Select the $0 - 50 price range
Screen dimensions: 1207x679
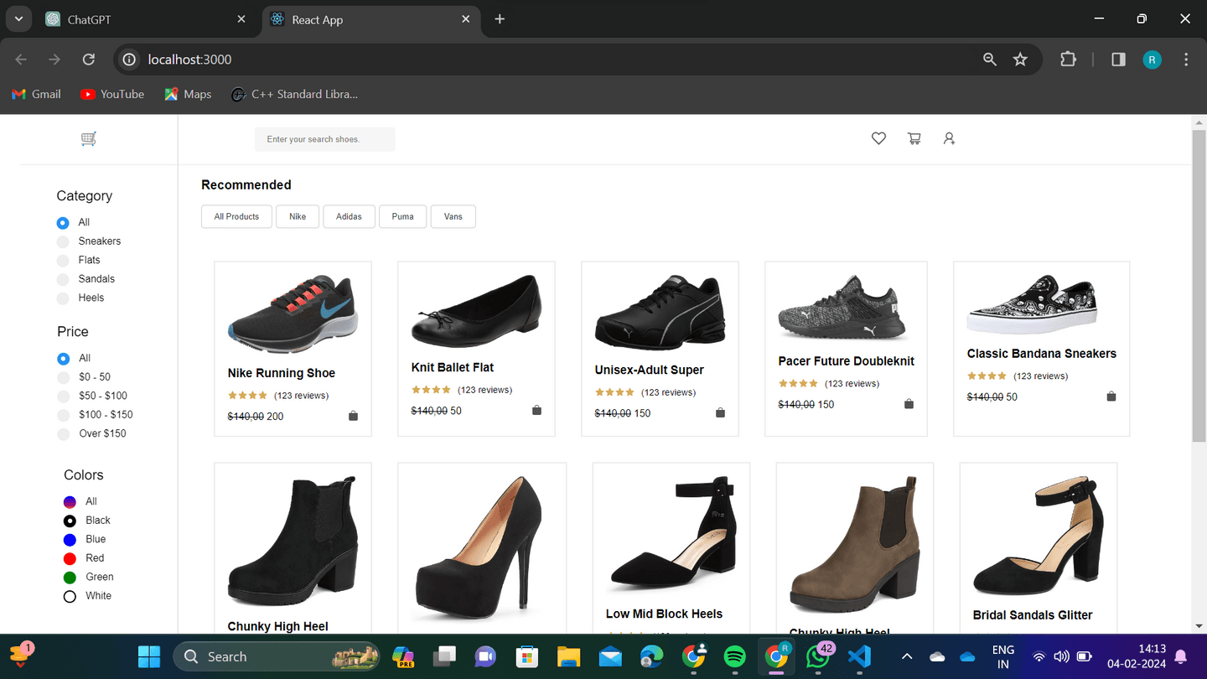coord(63,377)
